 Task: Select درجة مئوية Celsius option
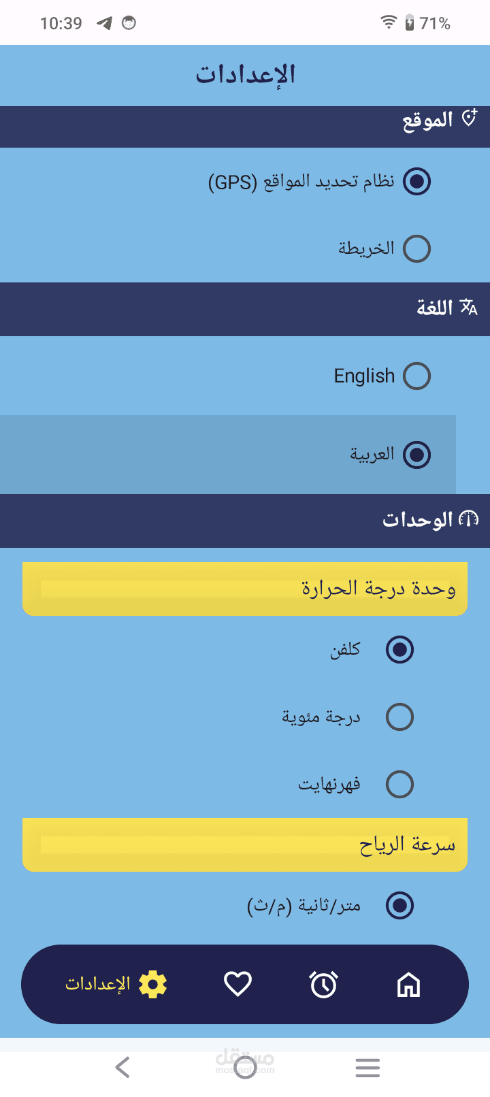(x=399, y=717)
